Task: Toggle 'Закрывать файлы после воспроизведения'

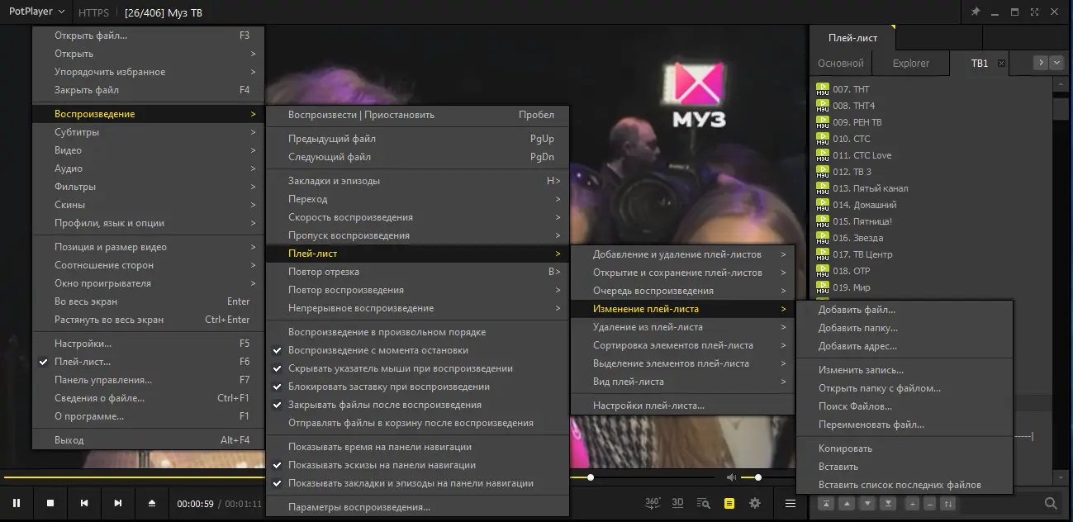Action: tap(417, 405)
